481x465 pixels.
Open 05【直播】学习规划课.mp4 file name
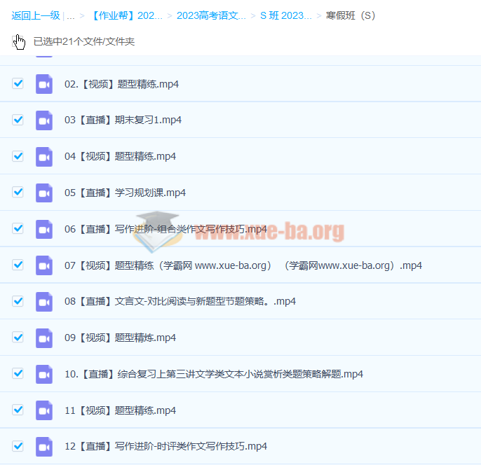click(125, 193)
